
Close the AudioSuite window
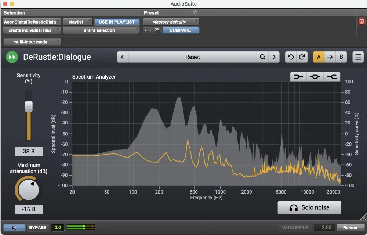click(x=5, y=4)
